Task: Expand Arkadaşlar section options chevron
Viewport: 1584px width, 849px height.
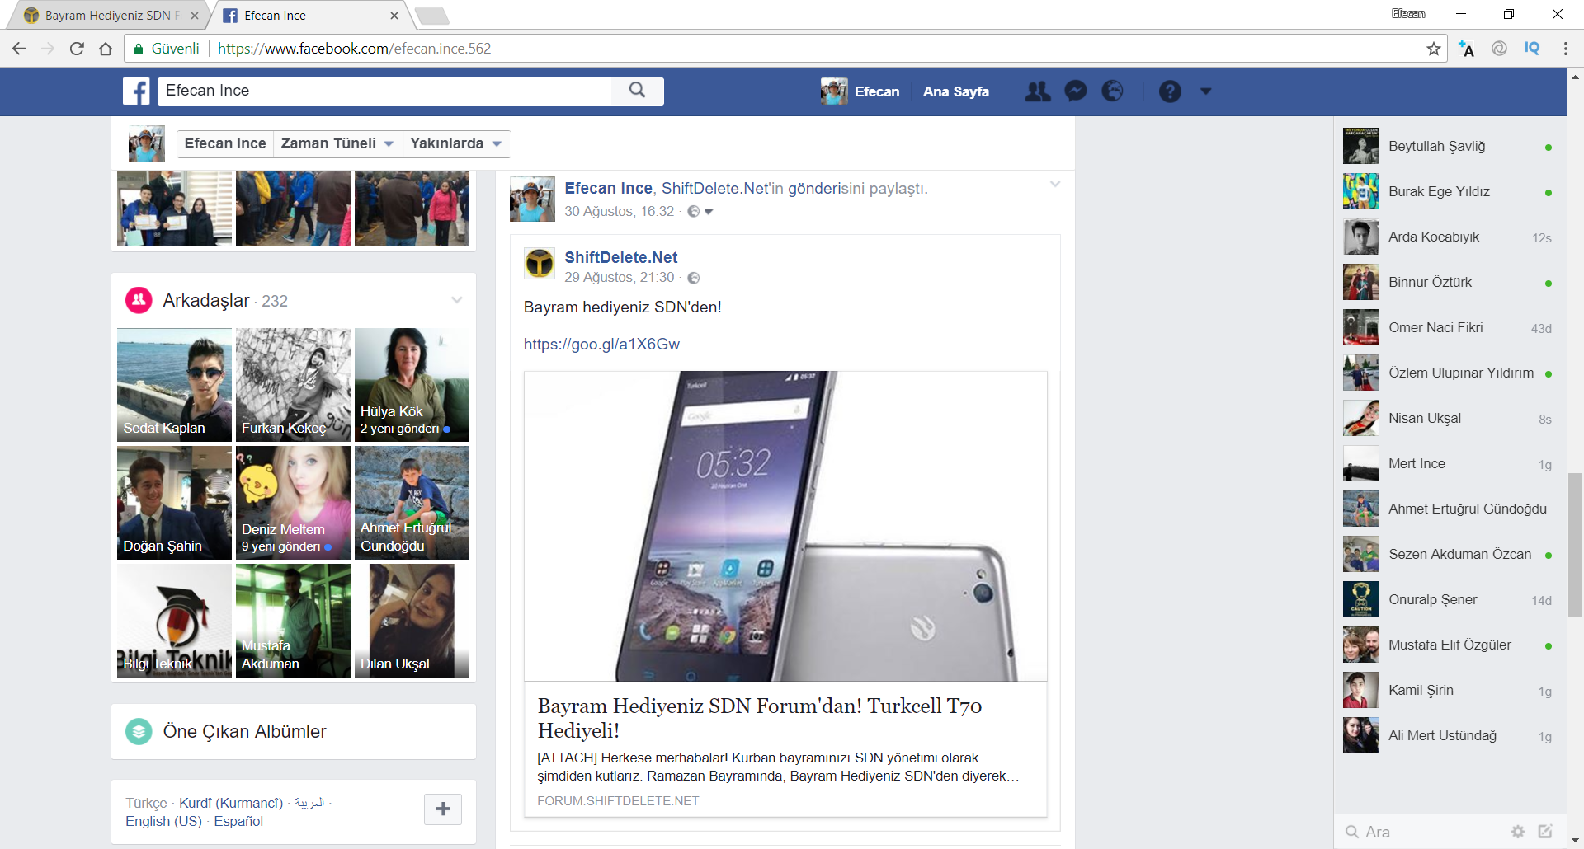Action: pos(457,300)
